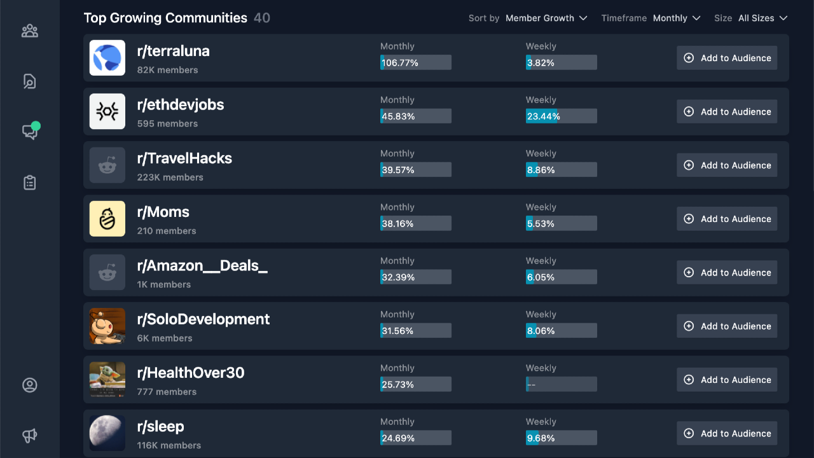Image resolution: width=814 pixels, height=458 pixels.
Task: Click the 1K members text
Action: [x=164, y=284]
